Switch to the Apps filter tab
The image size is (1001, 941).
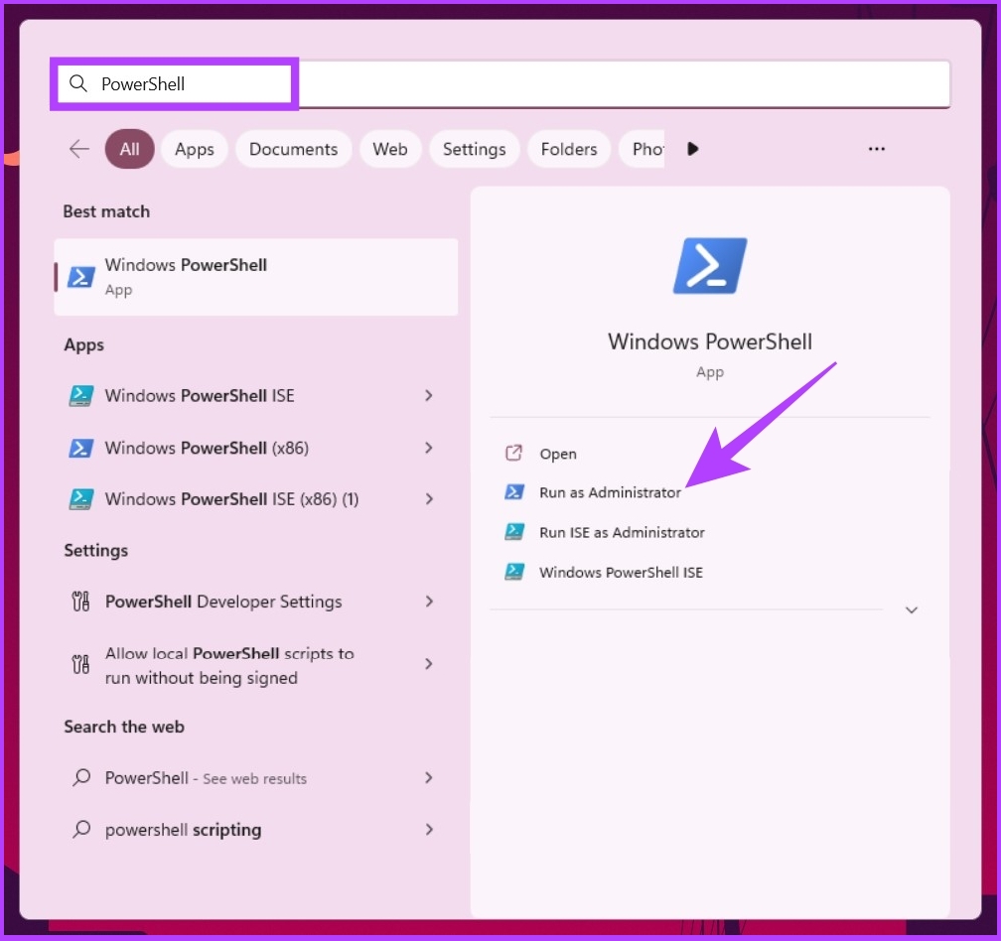[195, 149]
